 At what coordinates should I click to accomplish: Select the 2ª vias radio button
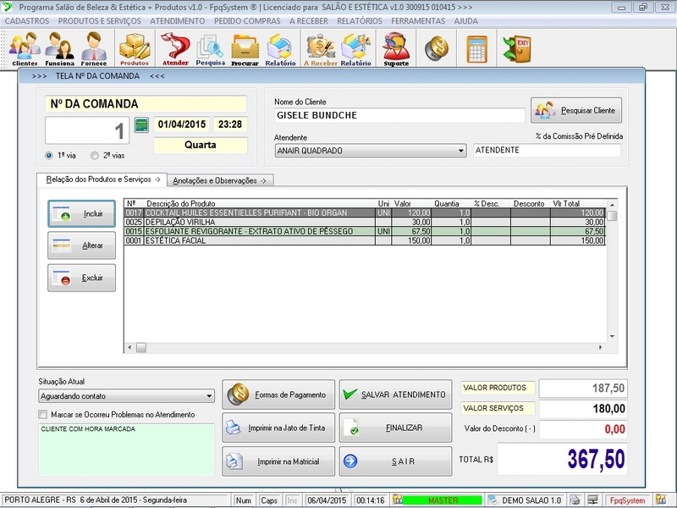95,156
